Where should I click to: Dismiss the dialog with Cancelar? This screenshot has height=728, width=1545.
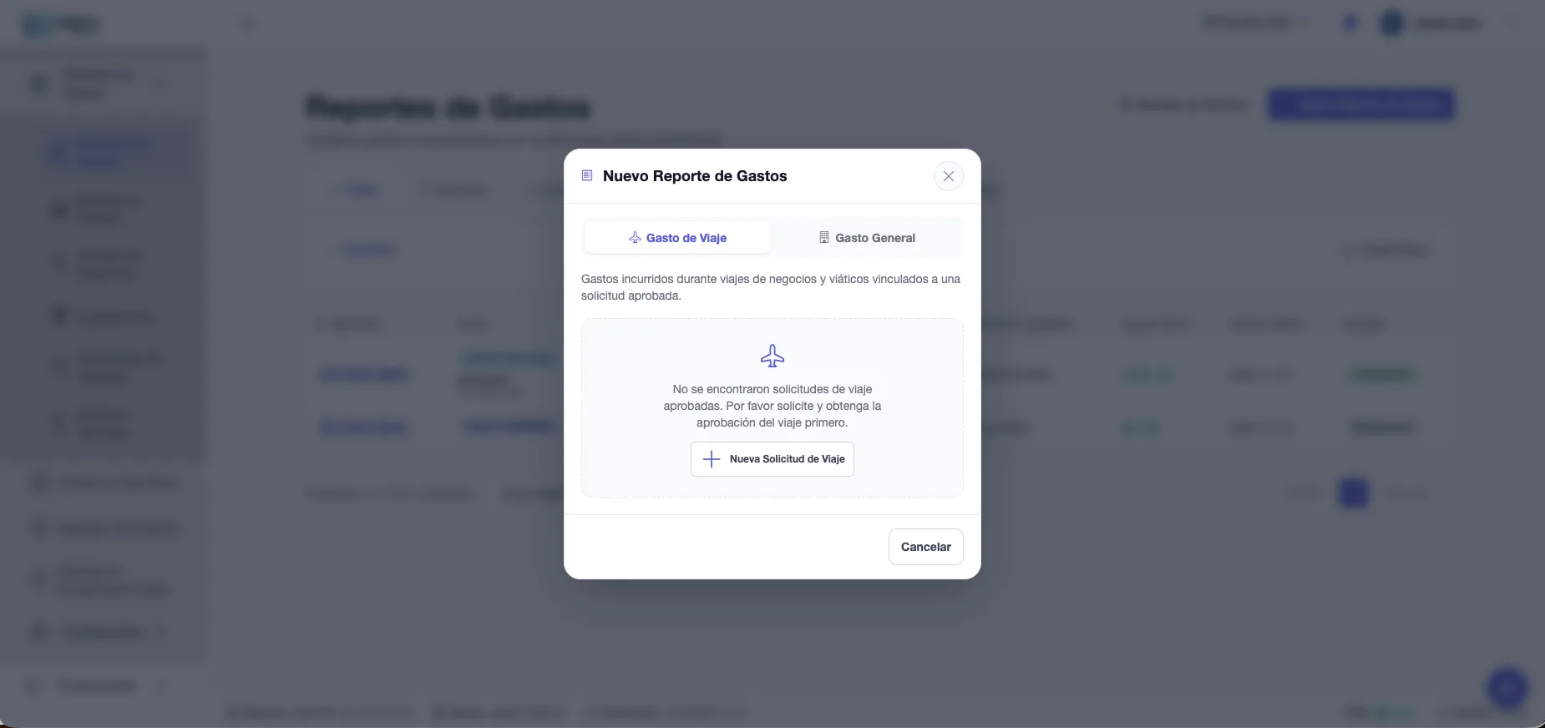point(926,547)
